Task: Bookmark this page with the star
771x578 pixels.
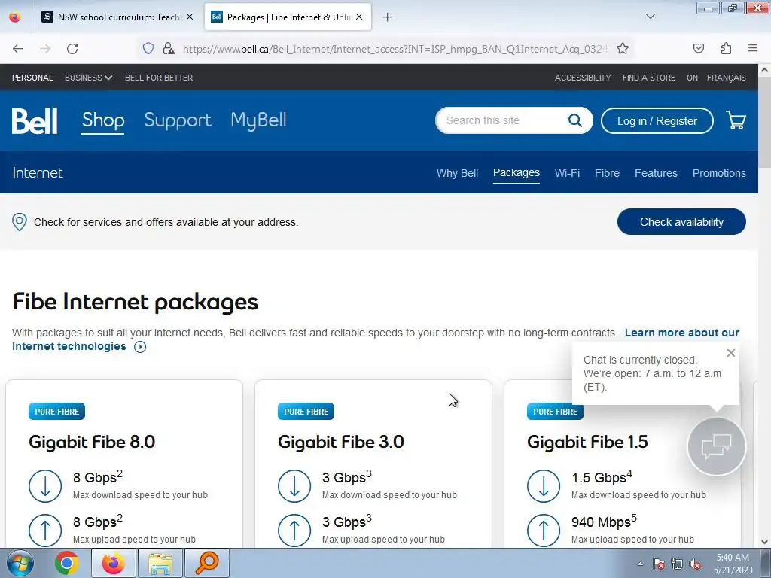Action: [x=623, y=48]
